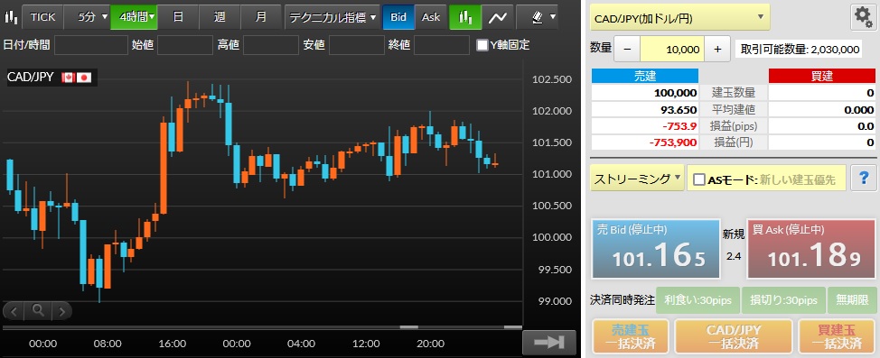Click the chart scroll left arrow
The width and height of the screenshot is (880, 358).
(x=14, y=310)
